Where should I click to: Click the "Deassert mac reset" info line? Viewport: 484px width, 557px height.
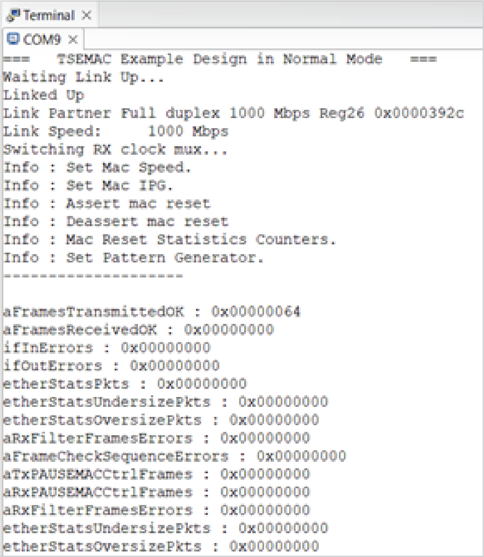[116, 221]
